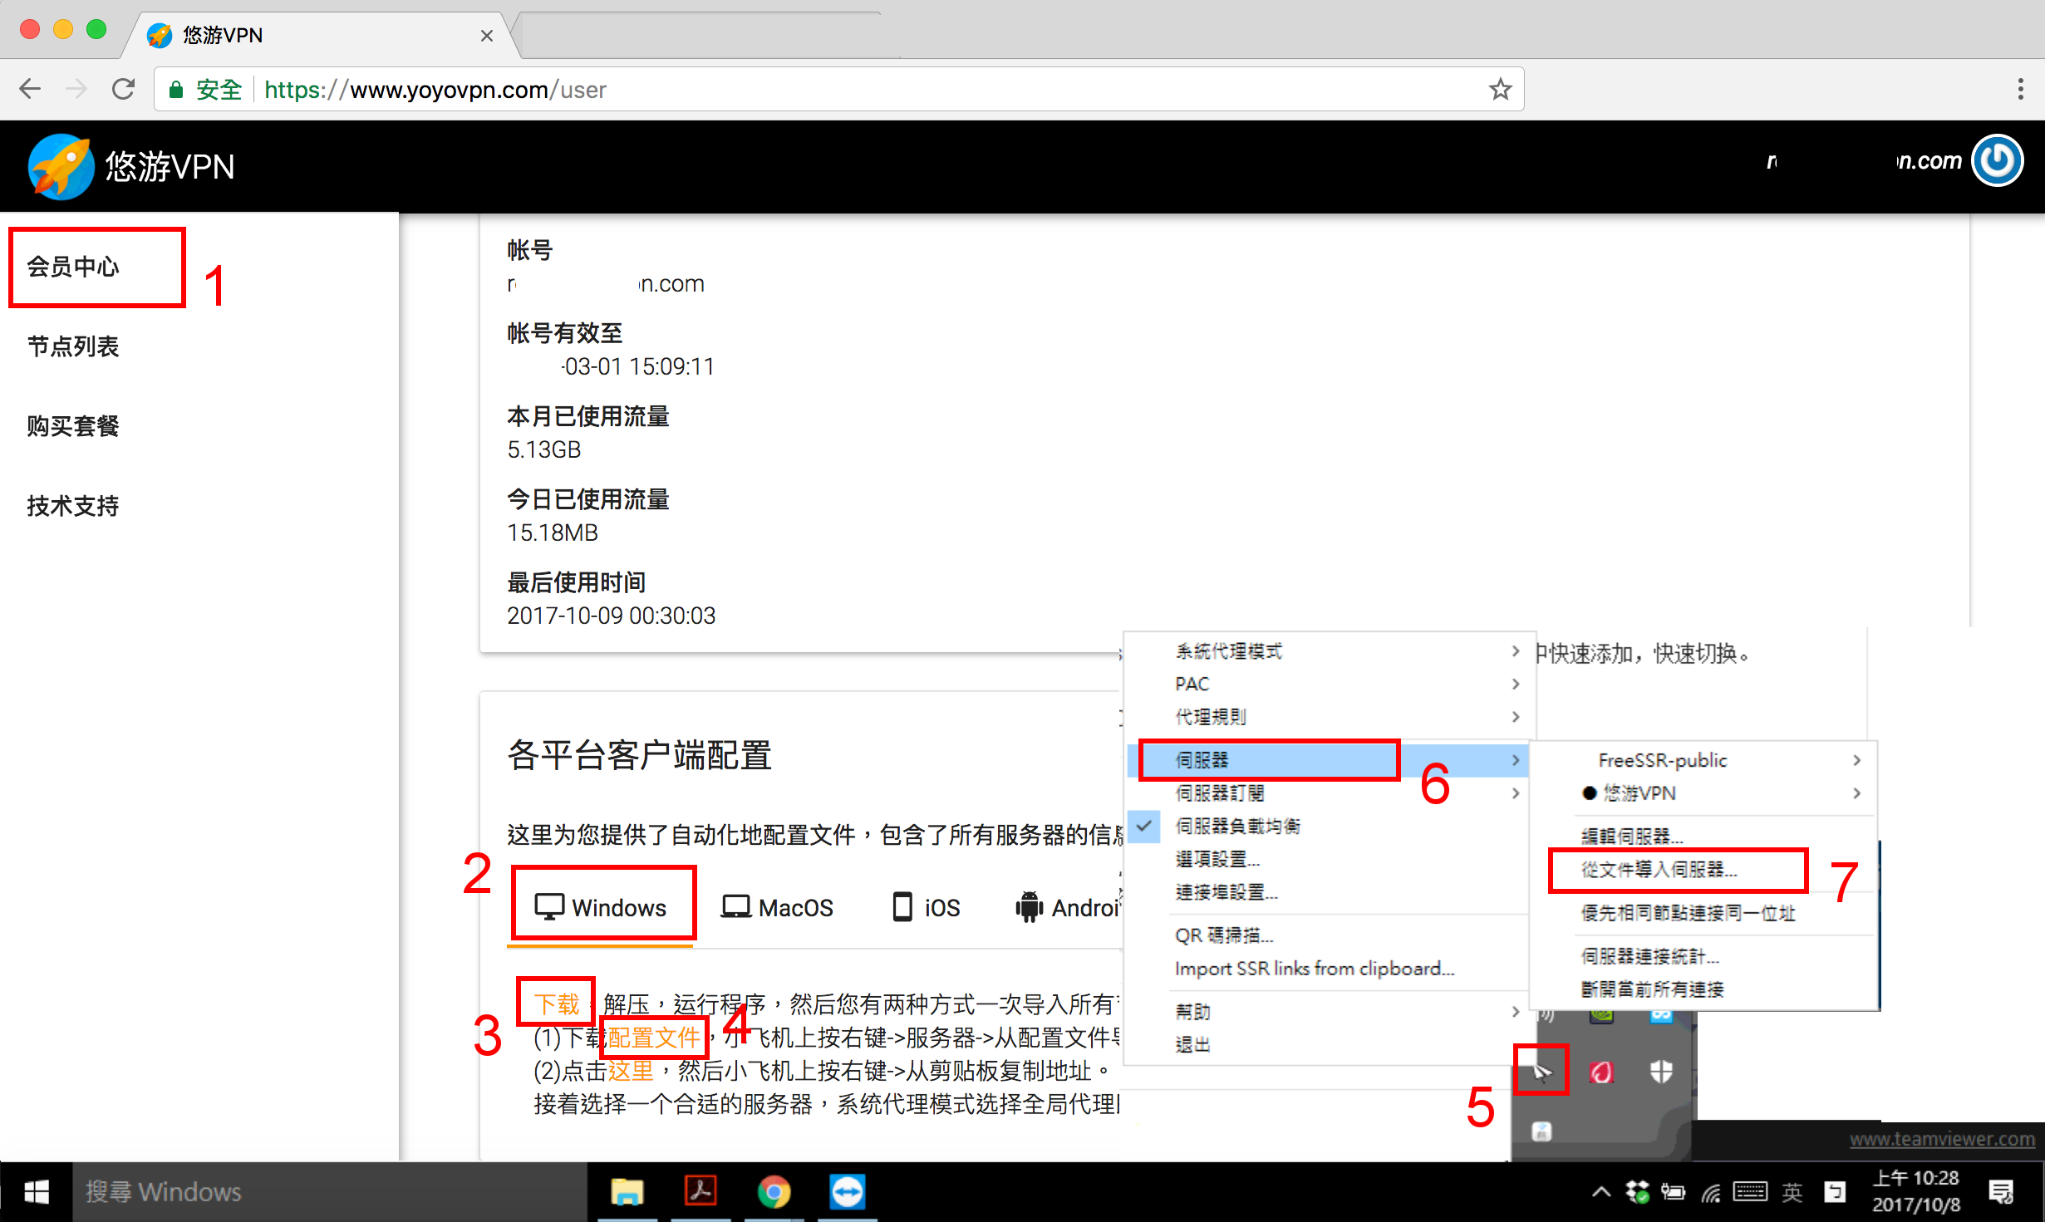Click the browser address bar
The image size is (2045, 1222).
click(831, 89)
